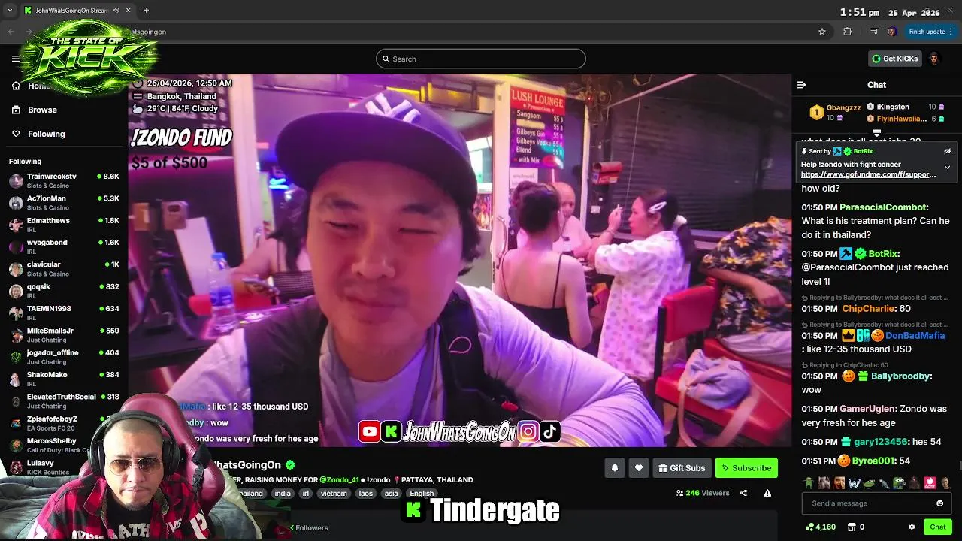Viewport: 962px width, 541px height.
Task: Toggle stream notifications bell
Action: (614, 468)
